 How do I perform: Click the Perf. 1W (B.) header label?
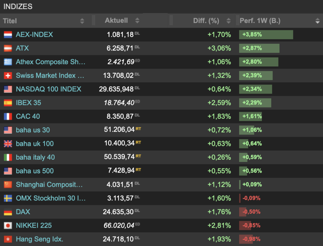click(x=260, y=20)
